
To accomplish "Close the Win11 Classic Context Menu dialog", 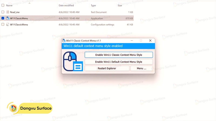I will point(150,41).
